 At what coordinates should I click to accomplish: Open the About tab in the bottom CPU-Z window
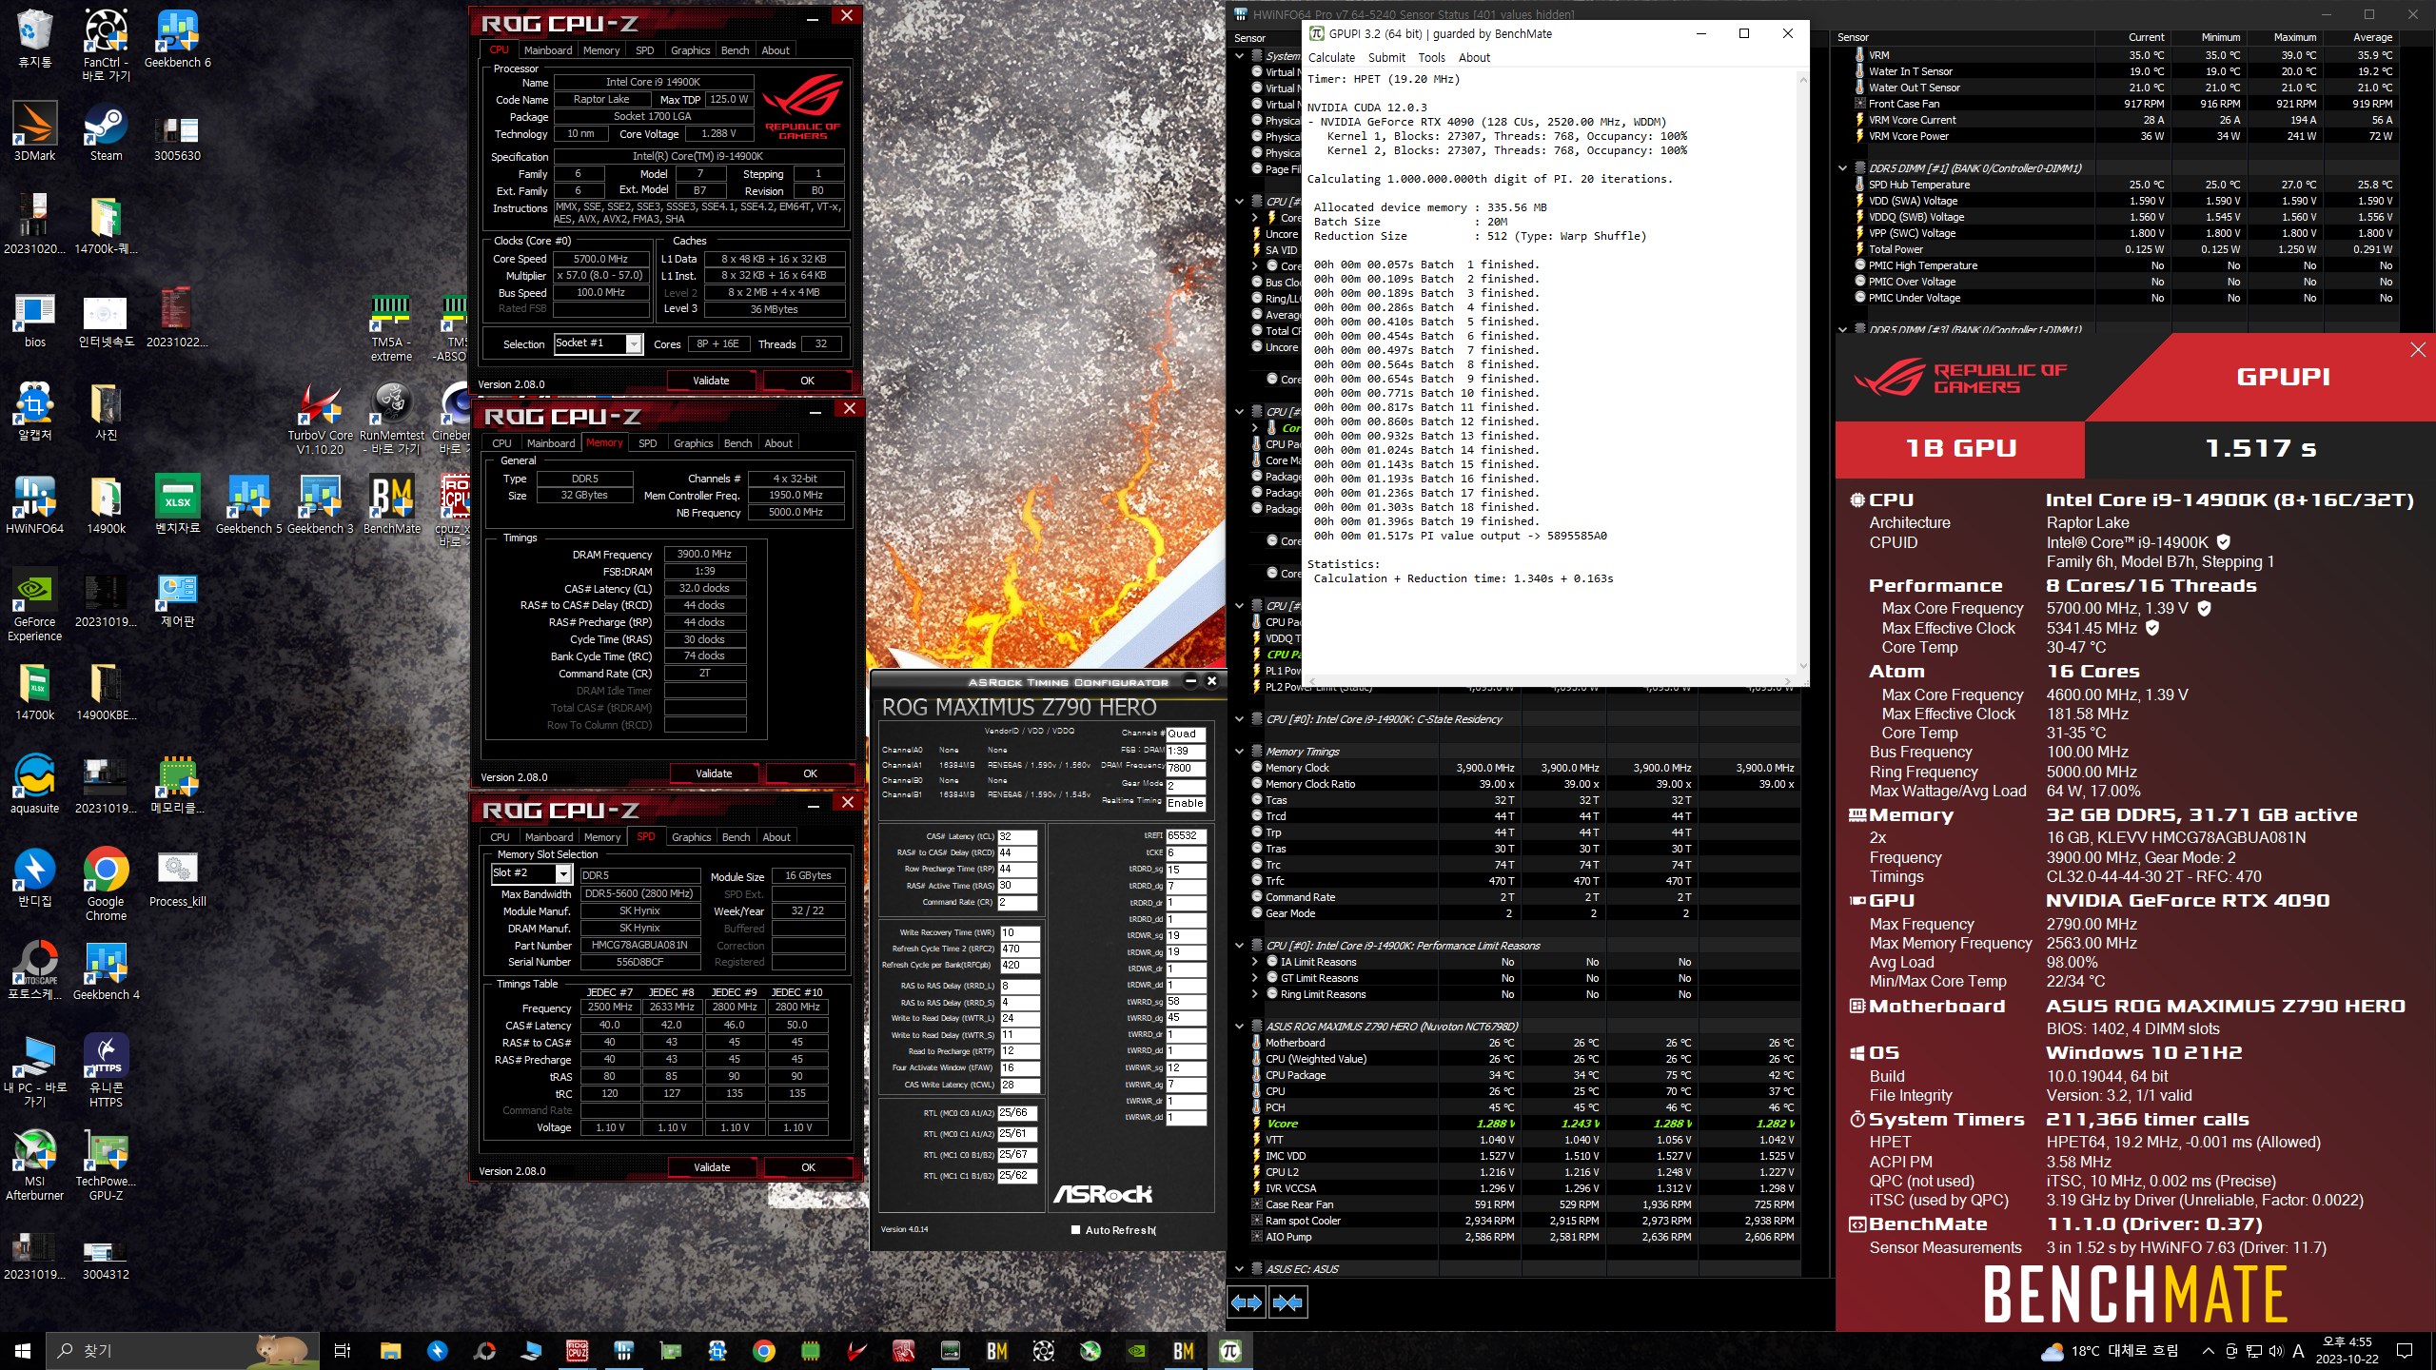click(x=776, y=837)
